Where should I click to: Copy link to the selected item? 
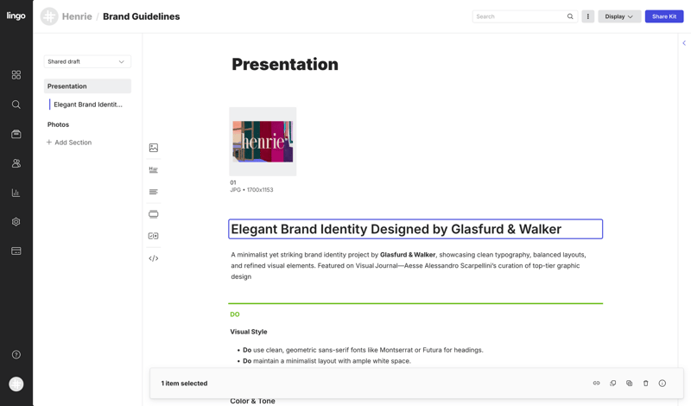click(x=596, y=384)
